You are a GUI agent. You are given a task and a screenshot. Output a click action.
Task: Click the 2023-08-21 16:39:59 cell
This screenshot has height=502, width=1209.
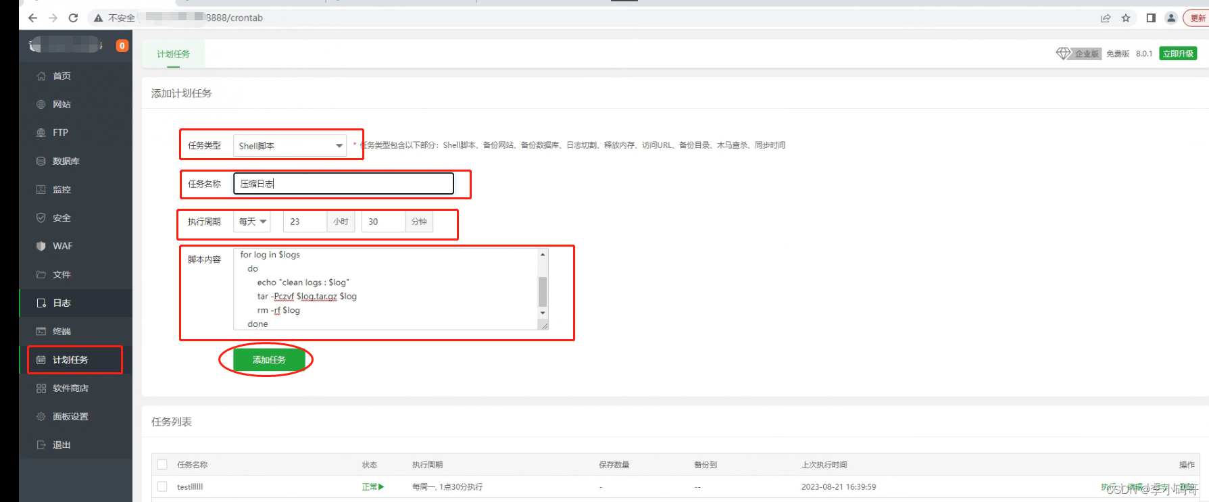coord(839,486)
